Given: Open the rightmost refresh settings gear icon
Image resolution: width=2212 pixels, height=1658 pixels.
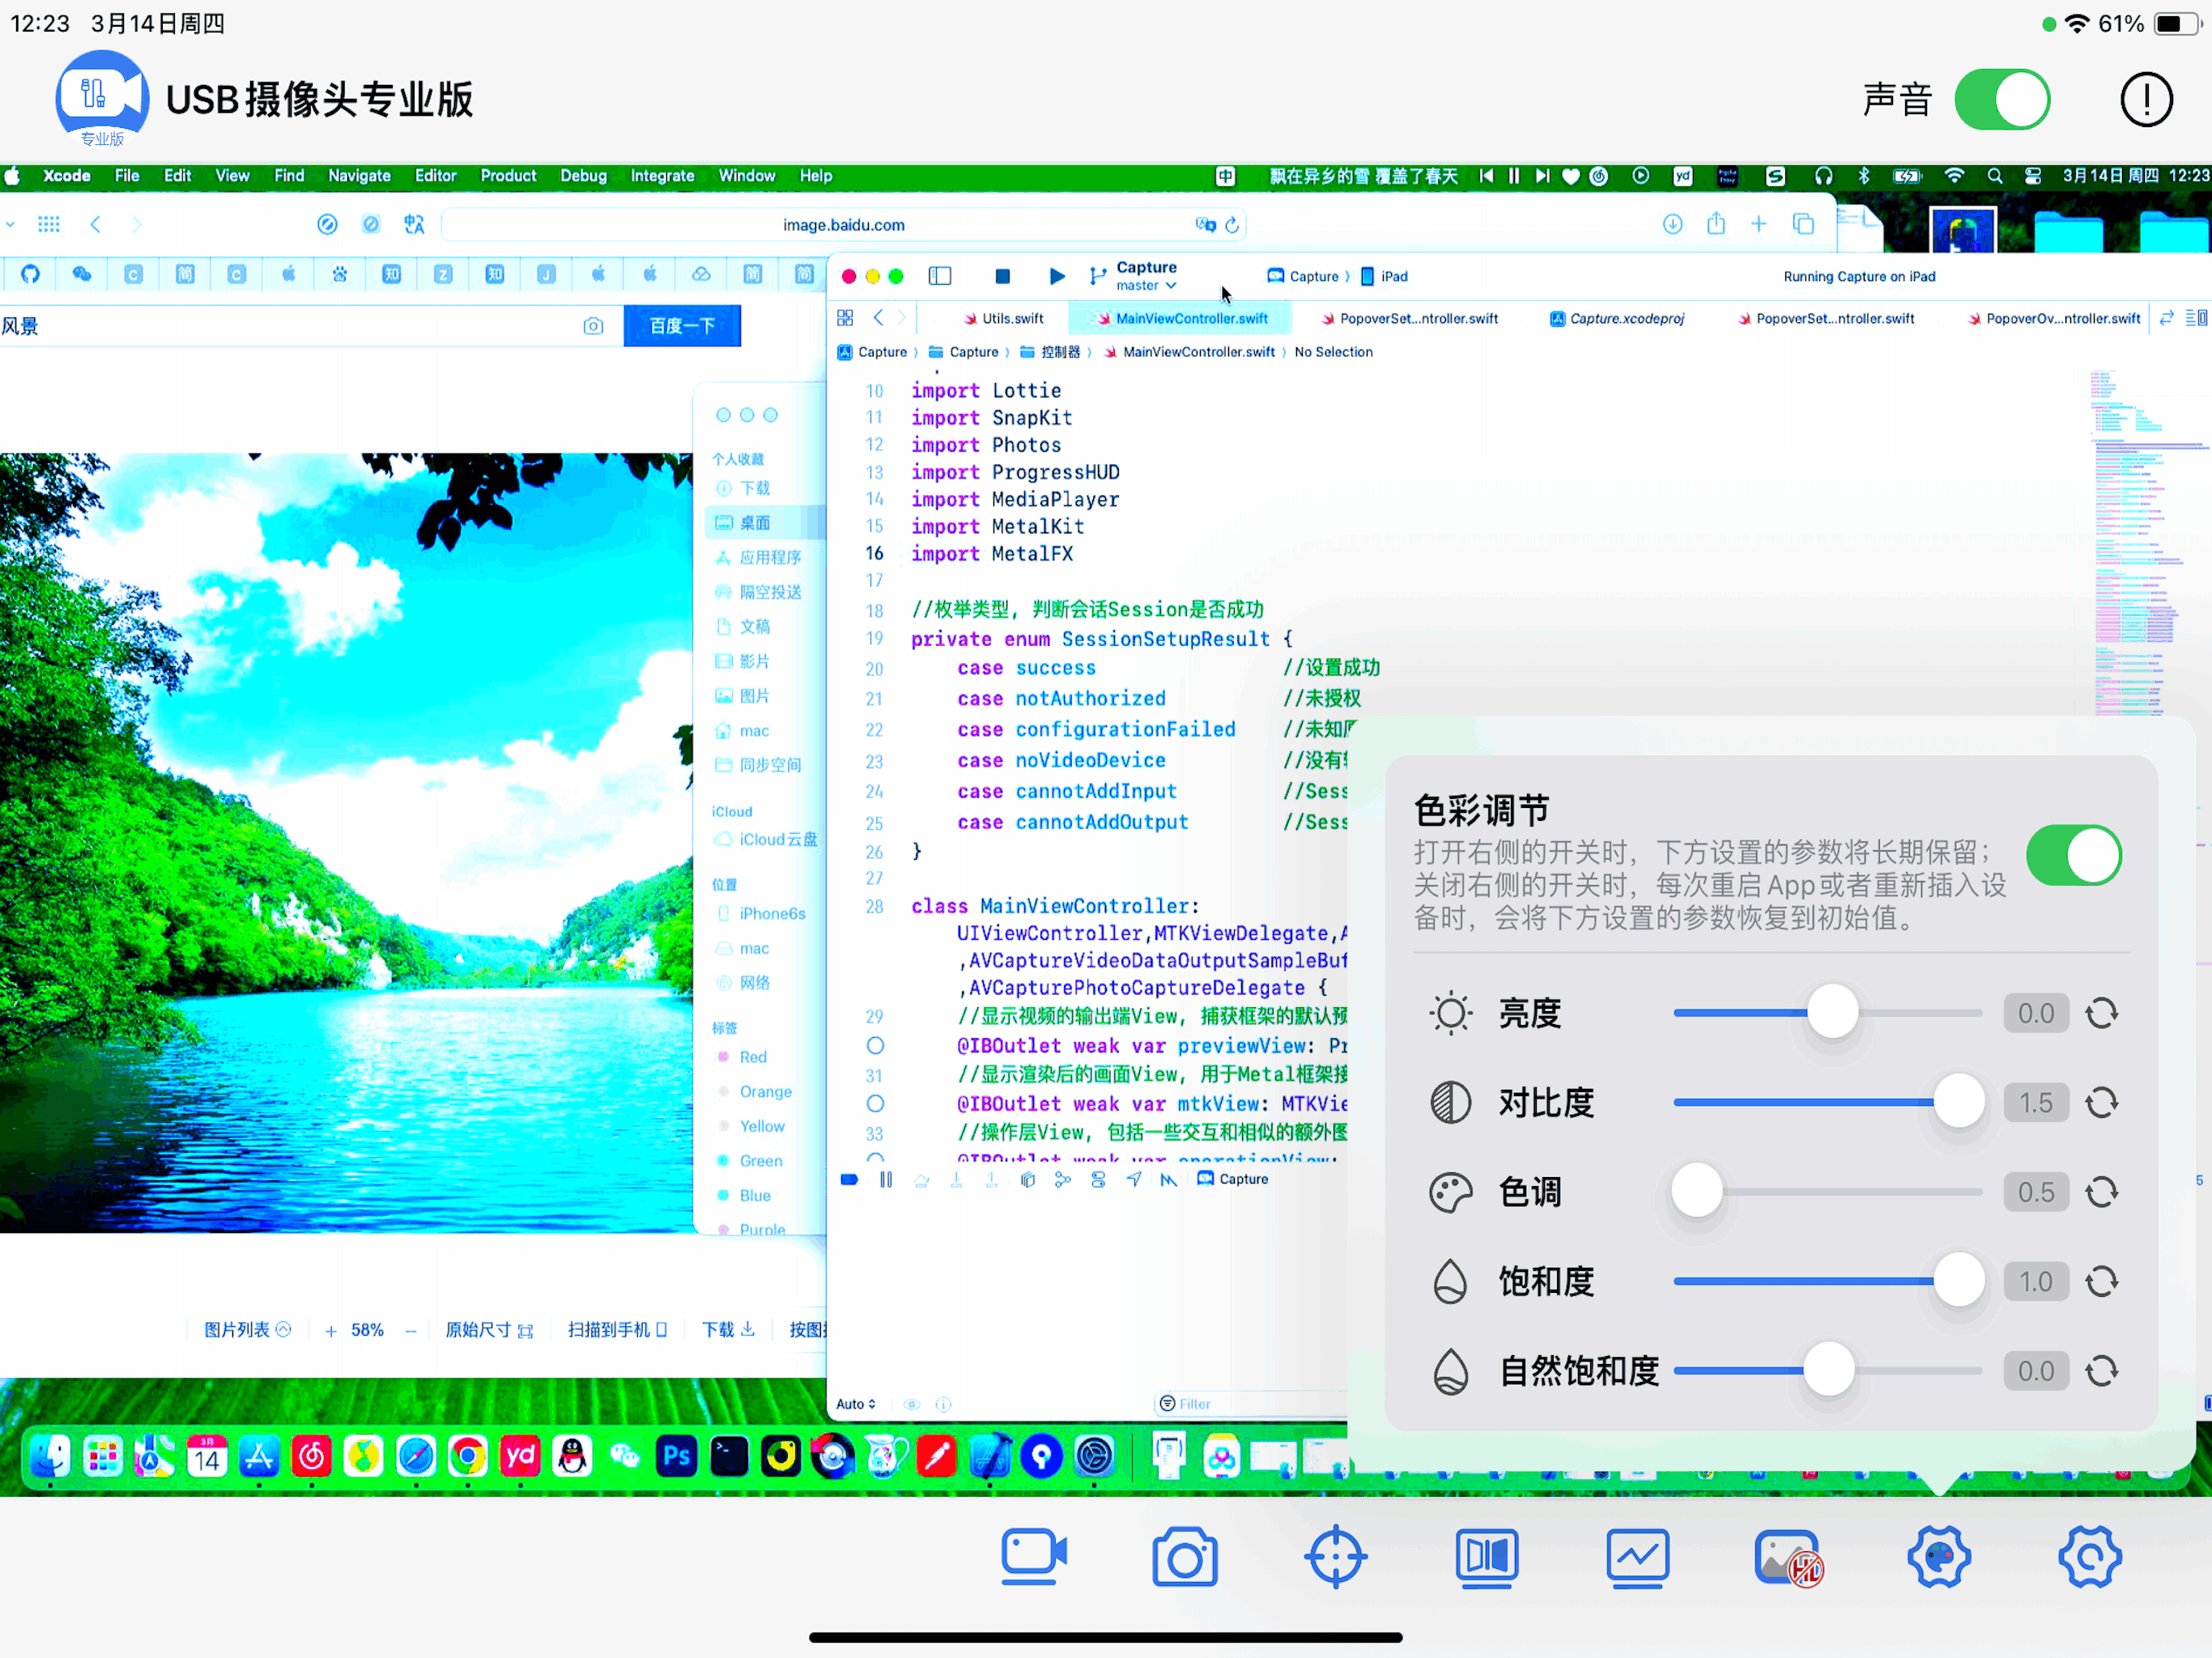Looking at the screenshot, I should coord(2090,1557).
